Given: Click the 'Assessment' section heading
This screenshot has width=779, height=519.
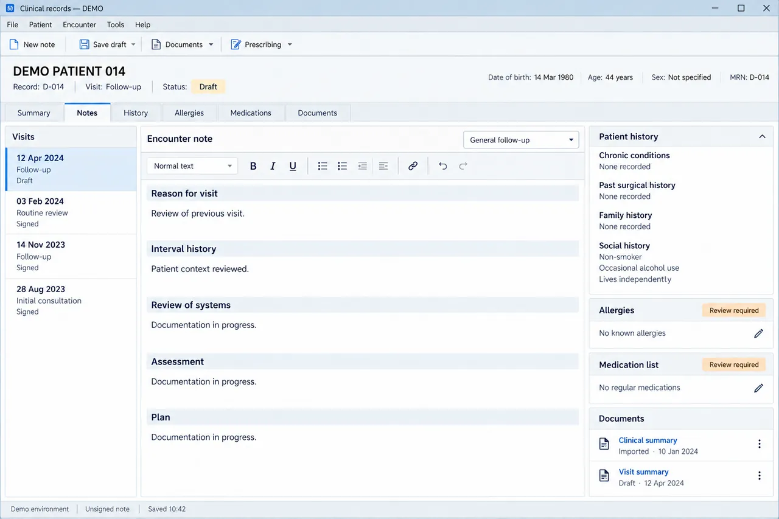Looking at the screenshot, I should point(178,361).
